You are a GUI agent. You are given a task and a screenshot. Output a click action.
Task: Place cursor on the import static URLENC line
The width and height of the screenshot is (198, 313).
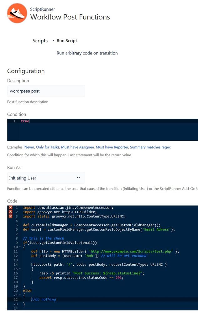[74, 216]
